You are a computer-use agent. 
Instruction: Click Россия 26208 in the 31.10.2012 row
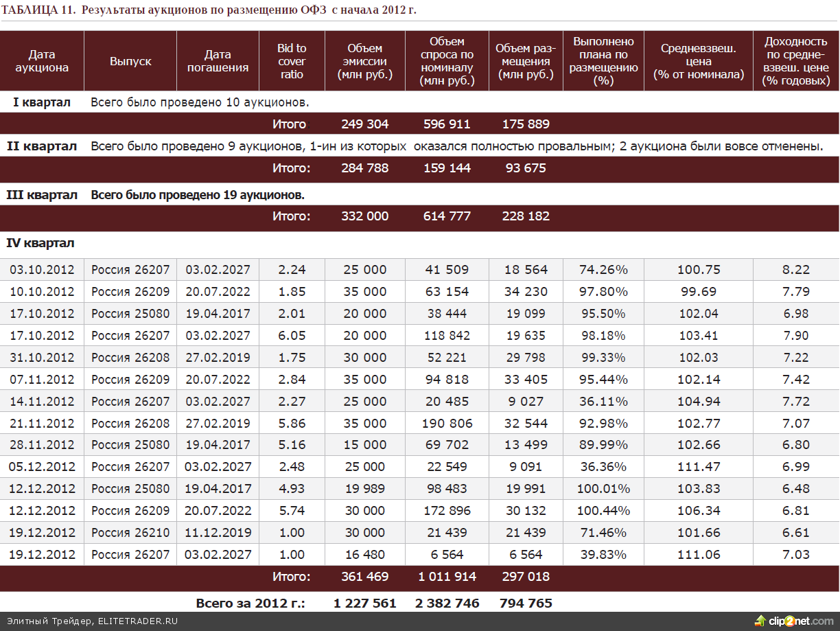(130, 358)
